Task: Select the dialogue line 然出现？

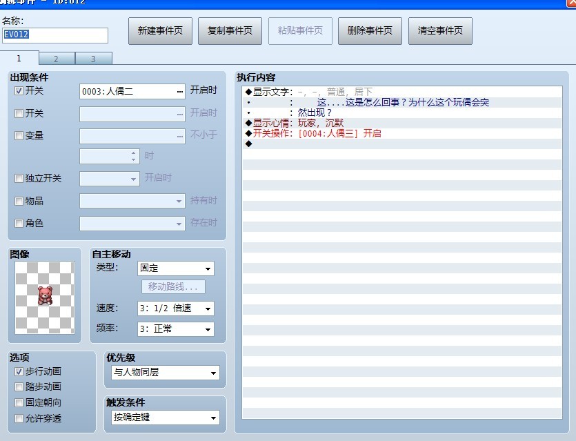Action: (402, 112)
